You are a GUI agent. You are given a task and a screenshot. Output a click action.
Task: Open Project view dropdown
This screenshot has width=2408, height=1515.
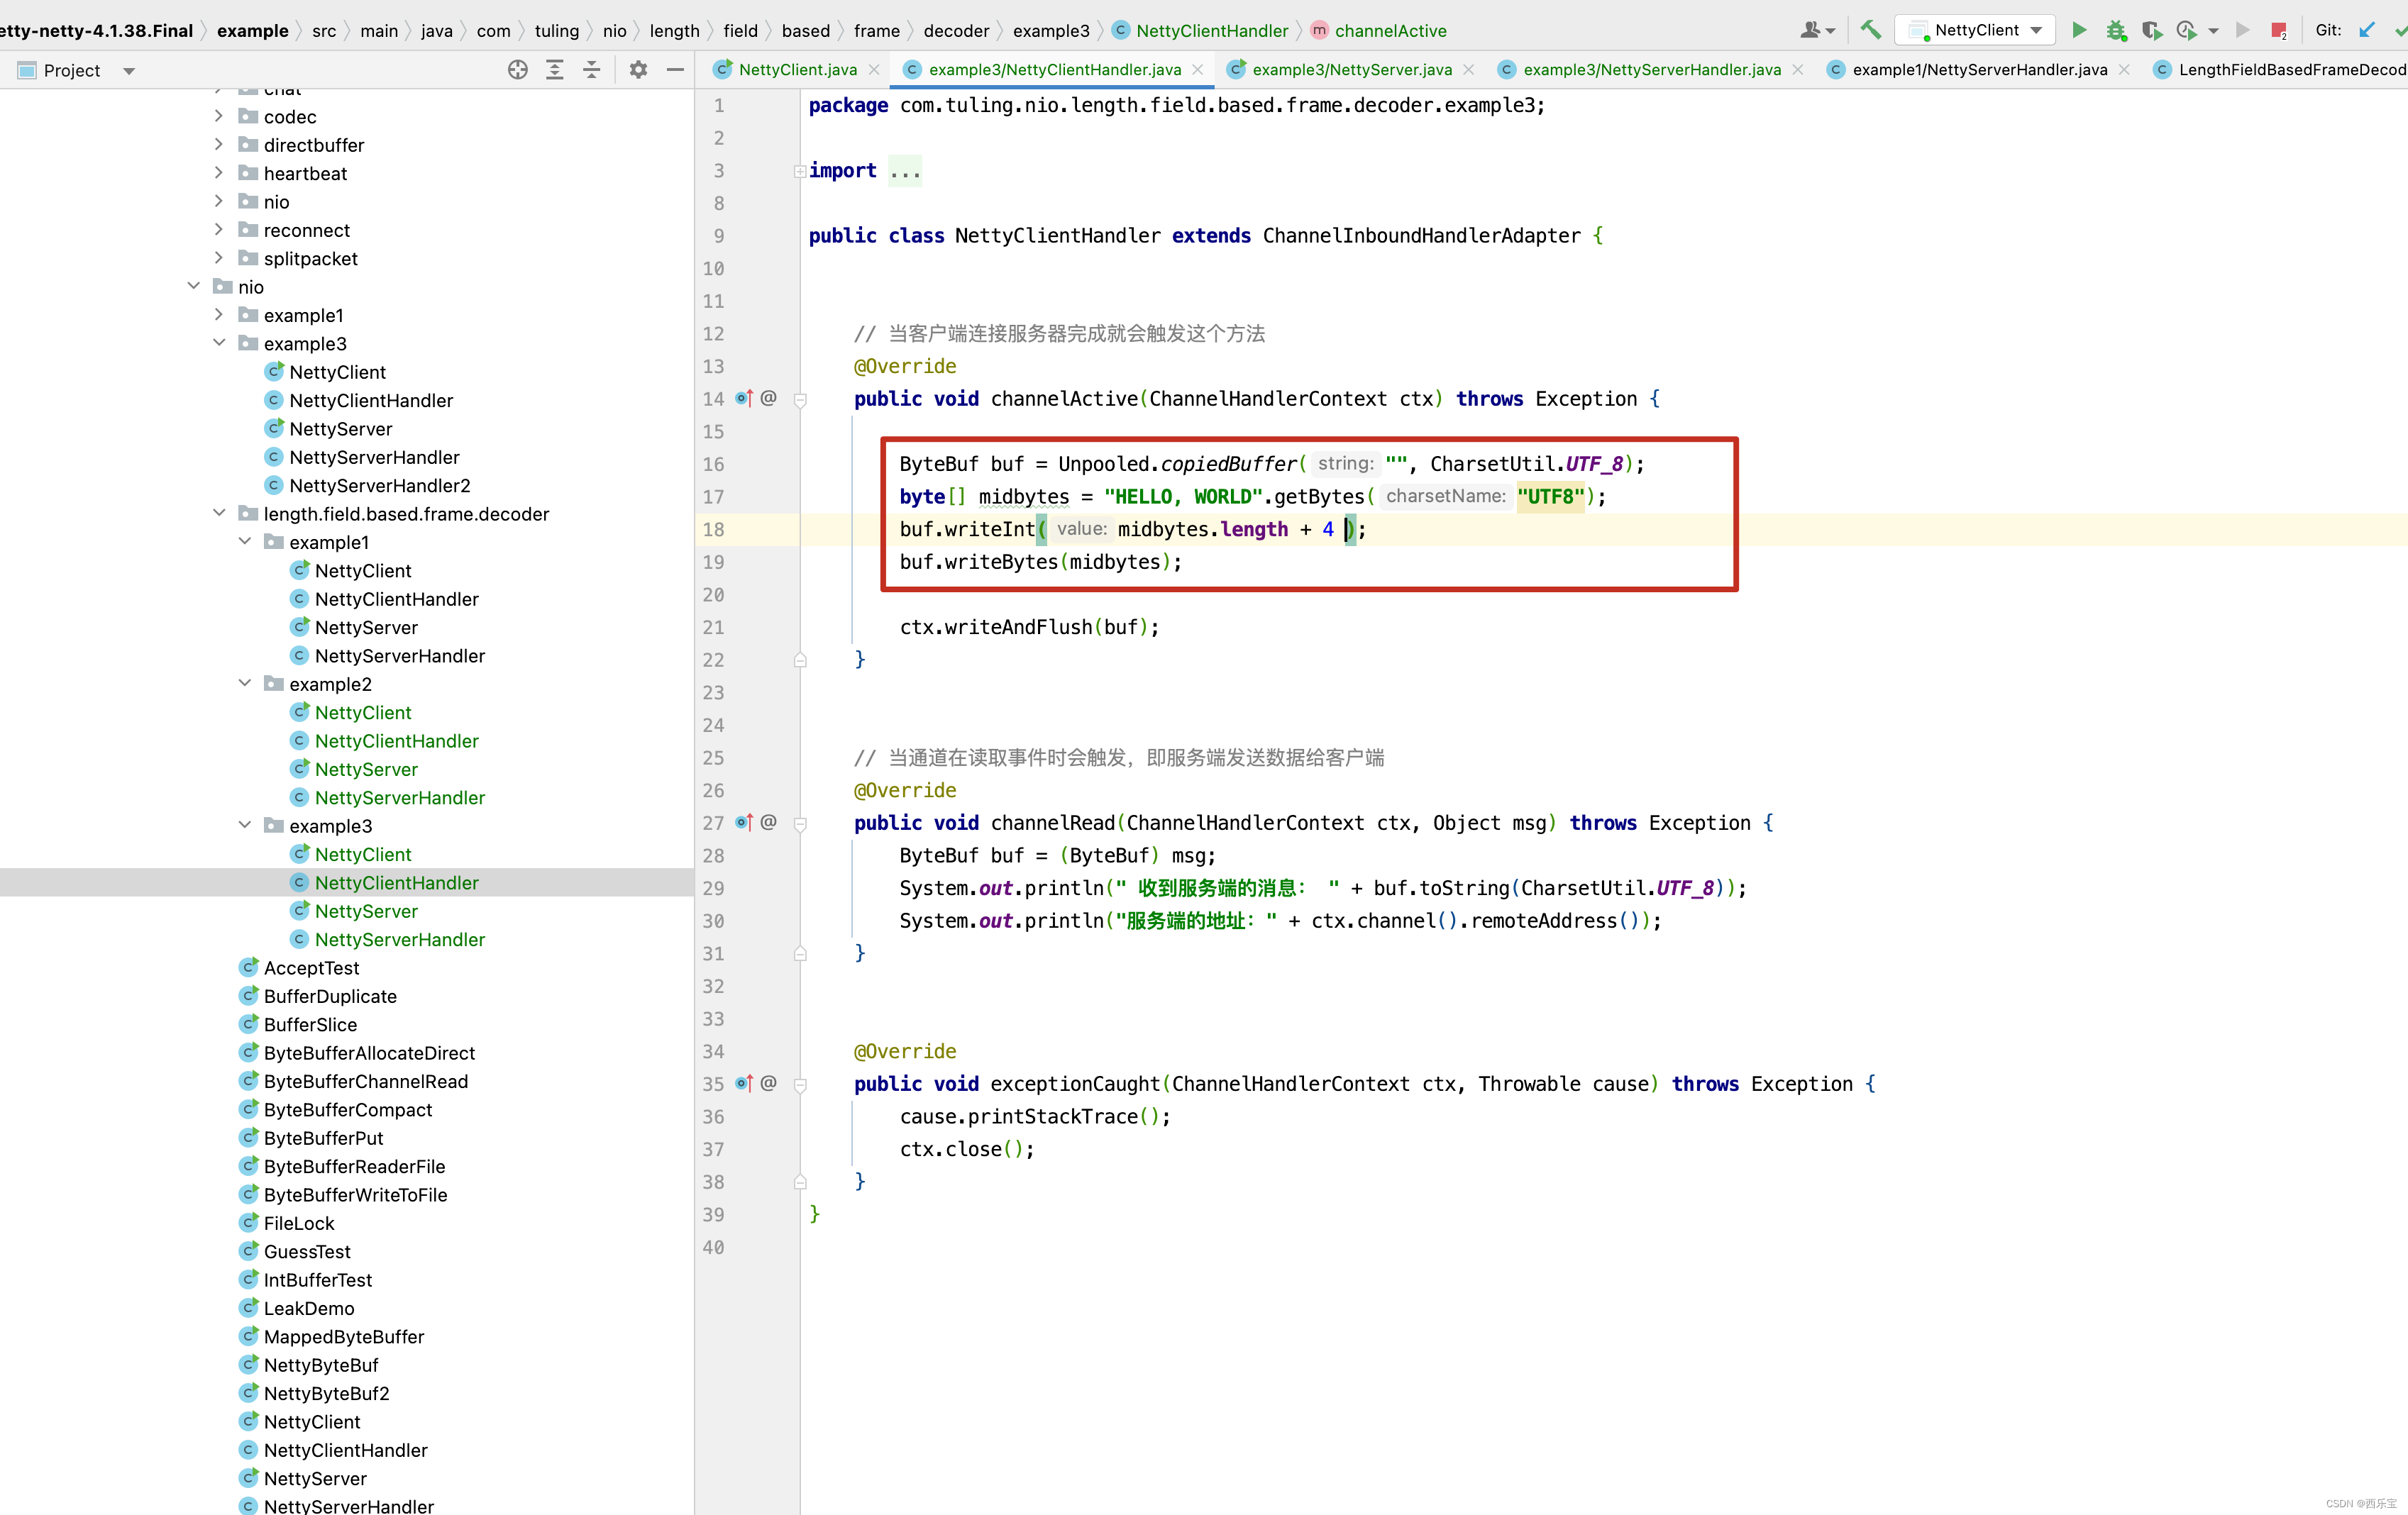[128, 71]
